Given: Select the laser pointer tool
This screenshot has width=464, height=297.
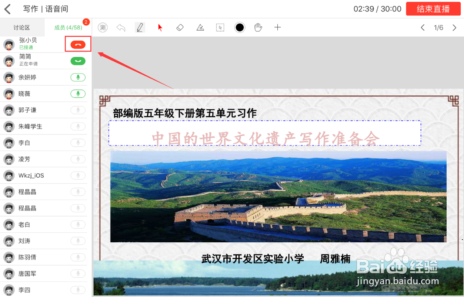Looking at the screenshot, I should (x=160, y=27).
